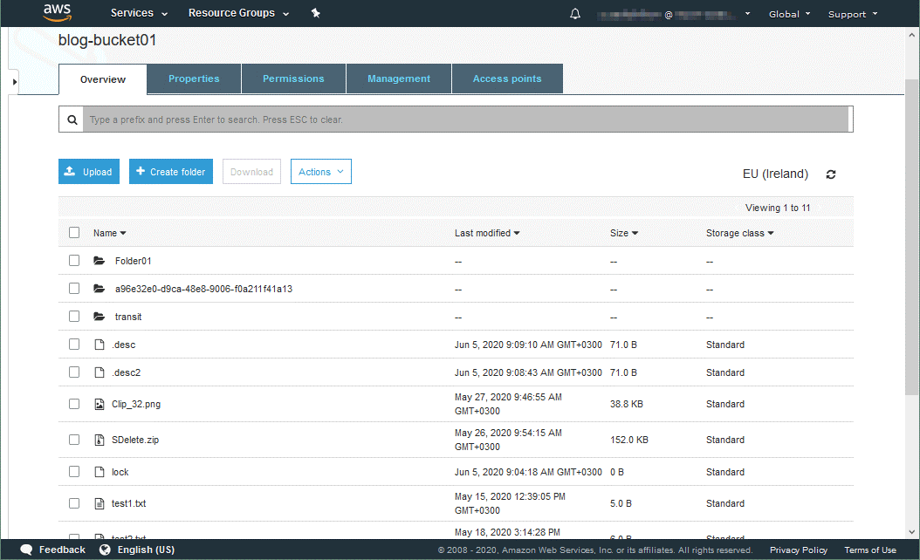
Task: Refresh the bucket listing icon
Action: tap(831, 174)
